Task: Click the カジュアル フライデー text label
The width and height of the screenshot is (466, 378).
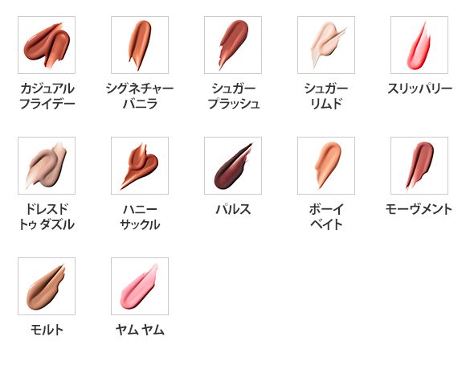Action: coord(47,96)
